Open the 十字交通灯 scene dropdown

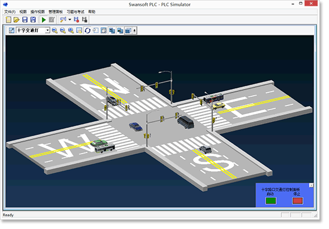tap(48, 31)
